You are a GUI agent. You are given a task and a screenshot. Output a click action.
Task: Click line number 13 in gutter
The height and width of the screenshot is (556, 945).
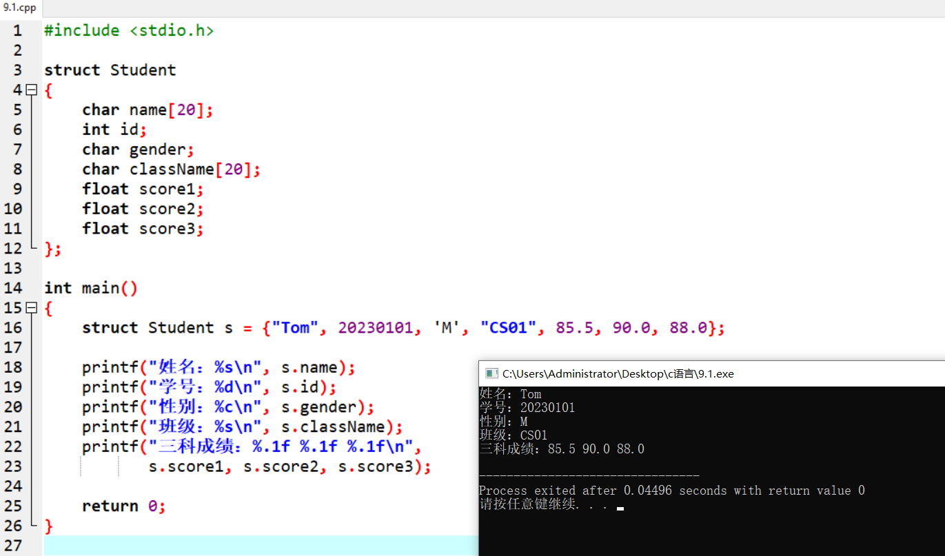tap(12, 268)
